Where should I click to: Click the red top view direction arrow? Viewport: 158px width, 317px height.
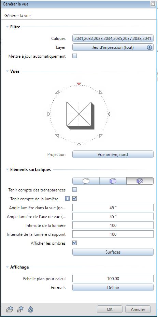pos(79,84)
